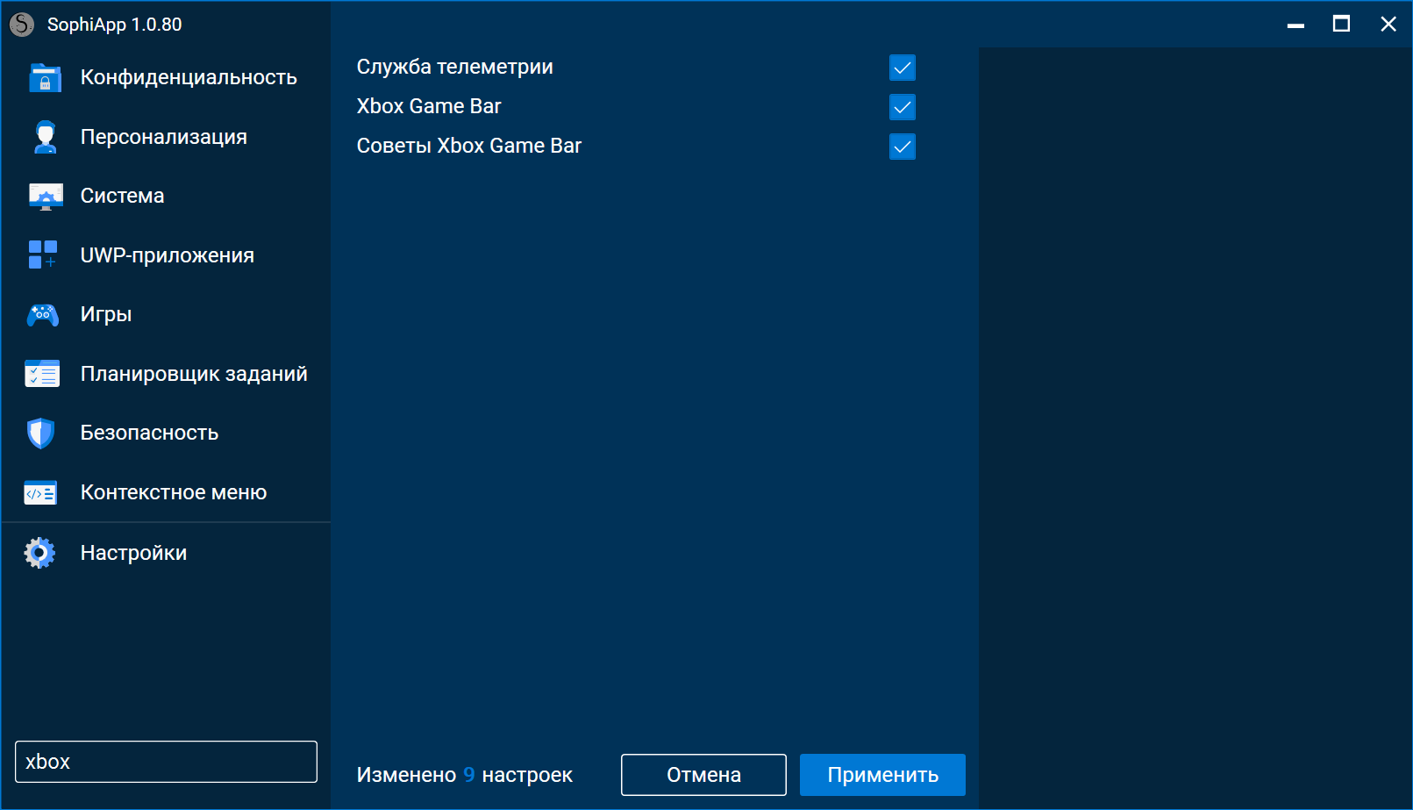Screen dimensions: 1413x810
Task: Click the SophiApp logo in title bar
Action: click(22, 25)
